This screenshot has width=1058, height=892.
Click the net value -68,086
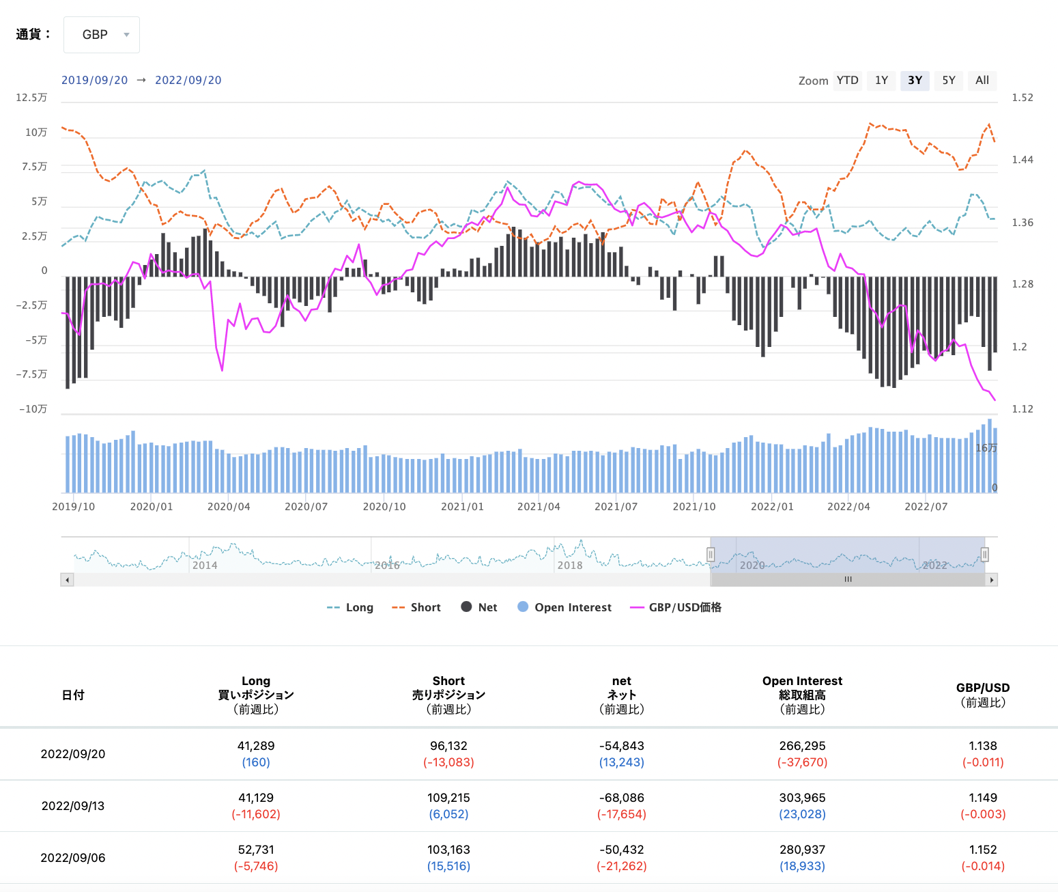pos(622,798)
